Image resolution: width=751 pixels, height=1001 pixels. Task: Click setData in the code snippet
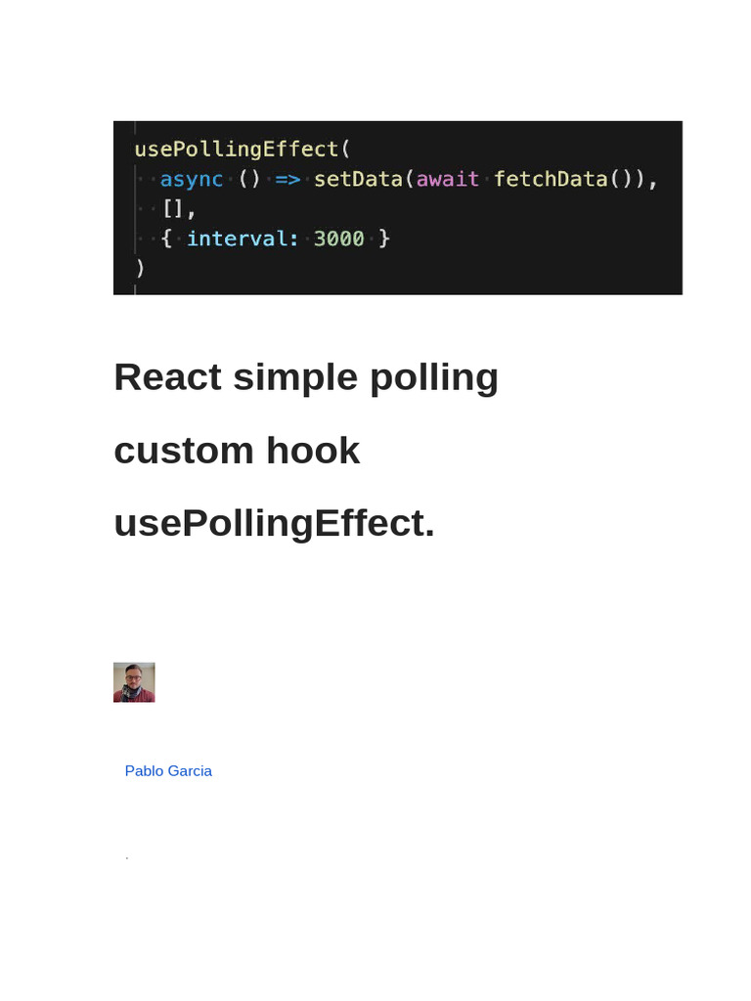[x=358, y=180]
